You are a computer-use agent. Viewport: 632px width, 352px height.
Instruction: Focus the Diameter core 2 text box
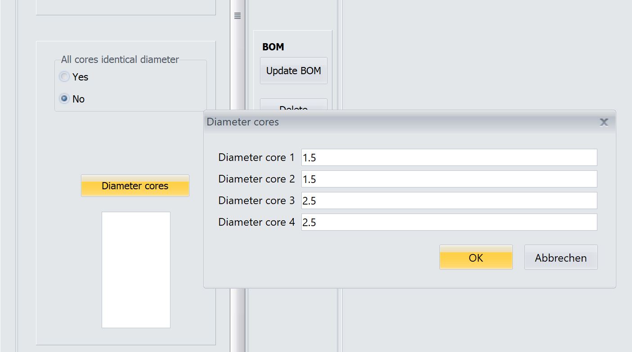[x=449, y=179]
